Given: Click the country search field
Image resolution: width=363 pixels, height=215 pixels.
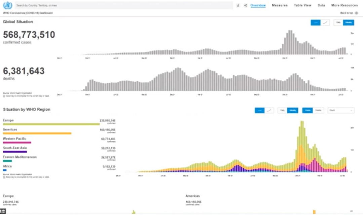Looking at the screenshot, I should (124, 5).
